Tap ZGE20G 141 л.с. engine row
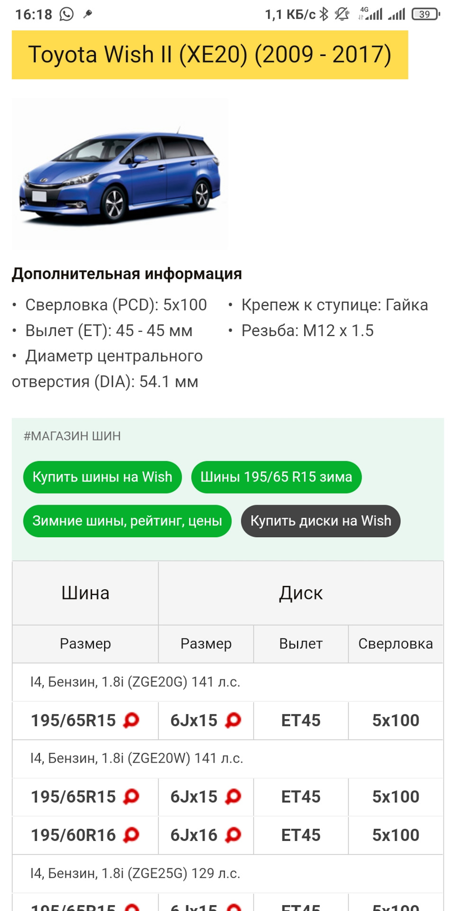The image size is (455, 911). 135,682
